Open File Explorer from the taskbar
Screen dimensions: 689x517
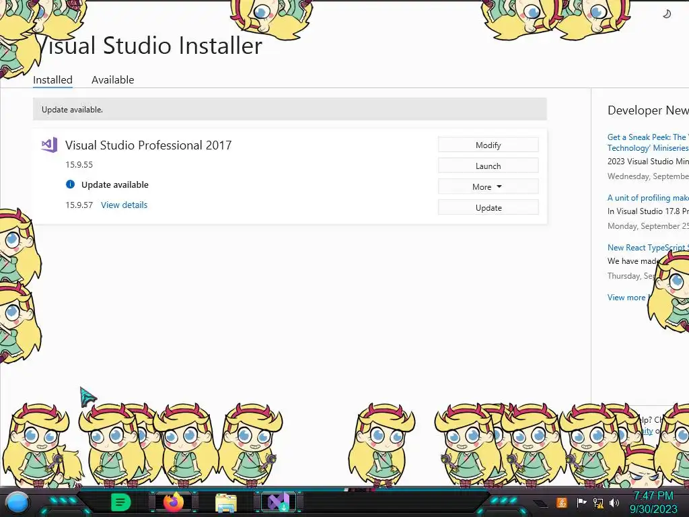coord(226,502)
